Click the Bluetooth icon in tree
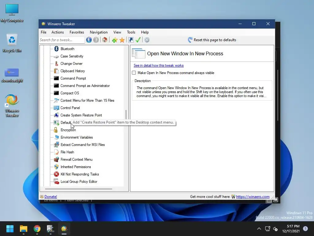314x236 pixels. [56, 49]
